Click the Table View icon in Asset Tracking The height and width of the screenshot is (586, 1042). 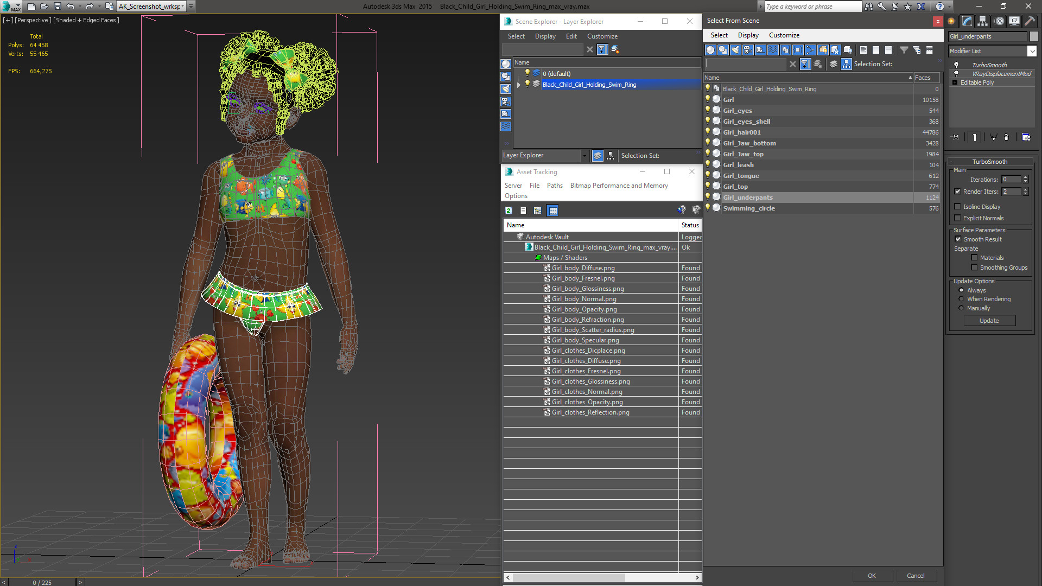pyautogui.click(x=552, y=211)
